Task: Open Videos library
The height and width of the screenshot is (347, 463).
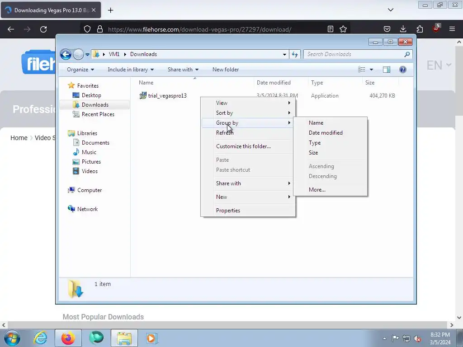Action: (x=90, y=171)
